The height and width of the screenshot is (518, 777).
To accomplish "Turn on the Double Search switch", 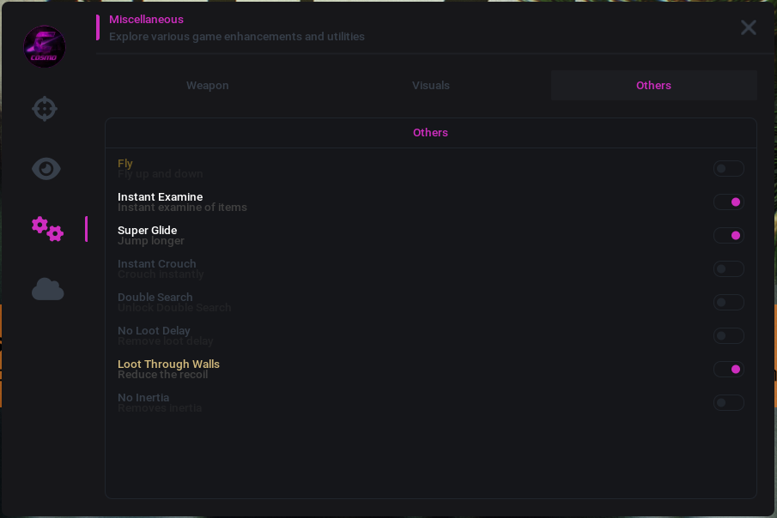I will (728, 302).
